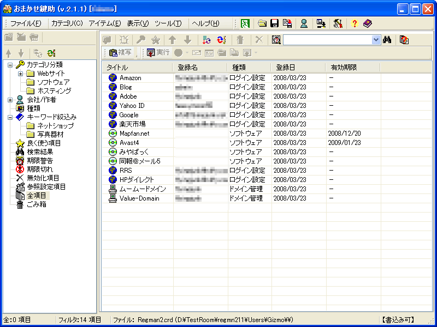Click the purple help book icon
The width and height of the screenshot is (437, 327).
[368, 23]
